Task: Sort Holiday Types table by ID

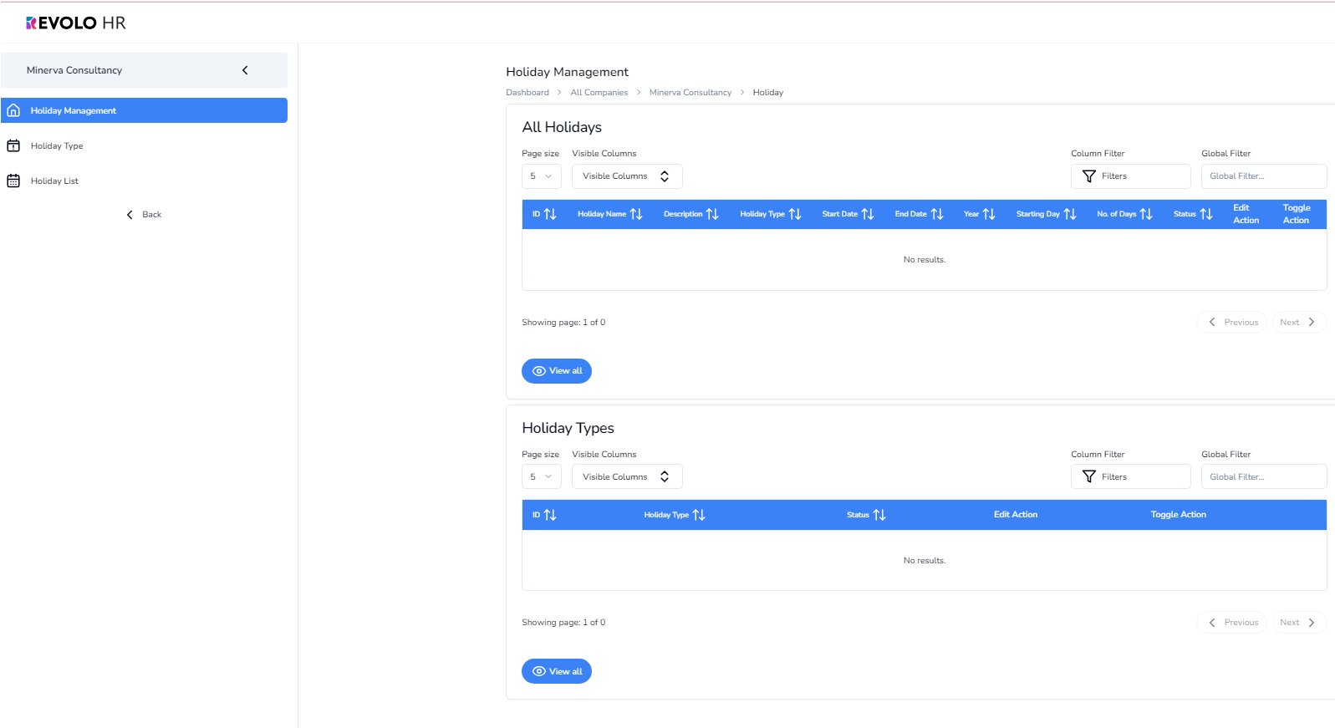Action: [x=544, y=515]
